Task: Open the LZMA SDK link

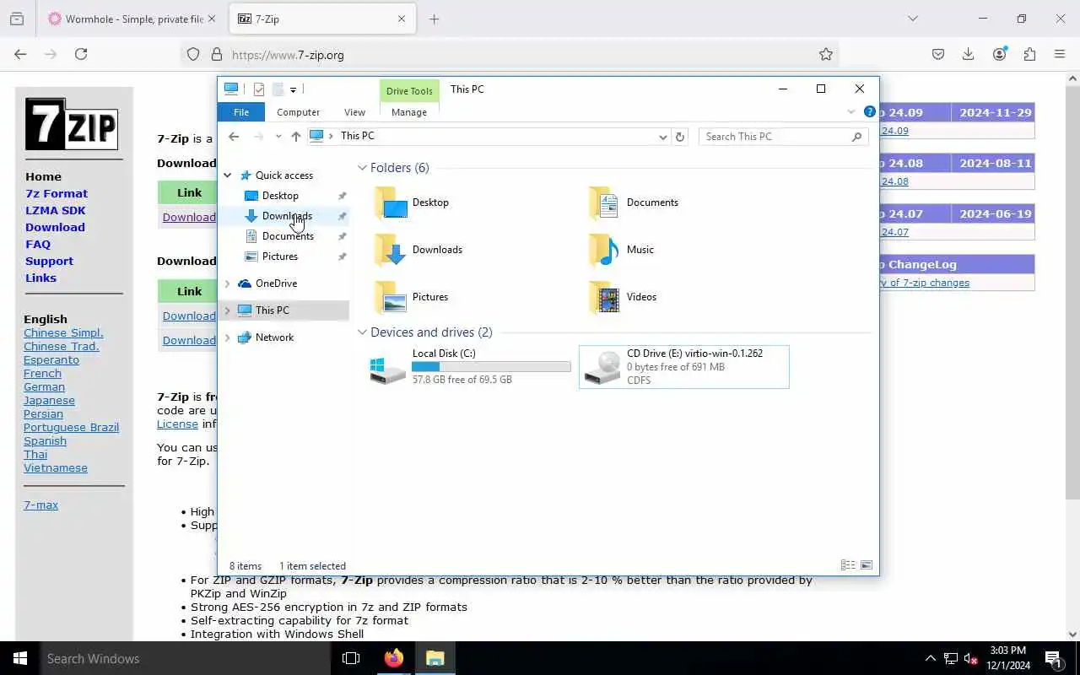Action: 56,210
